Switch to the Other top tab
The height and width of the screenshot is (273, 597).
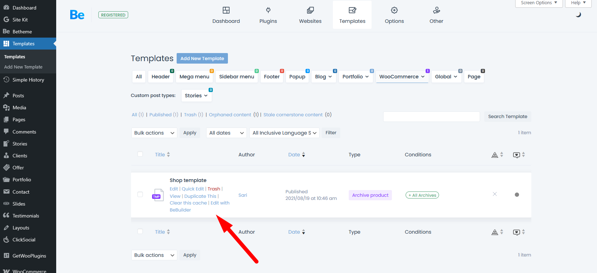[x=437, y=15]
